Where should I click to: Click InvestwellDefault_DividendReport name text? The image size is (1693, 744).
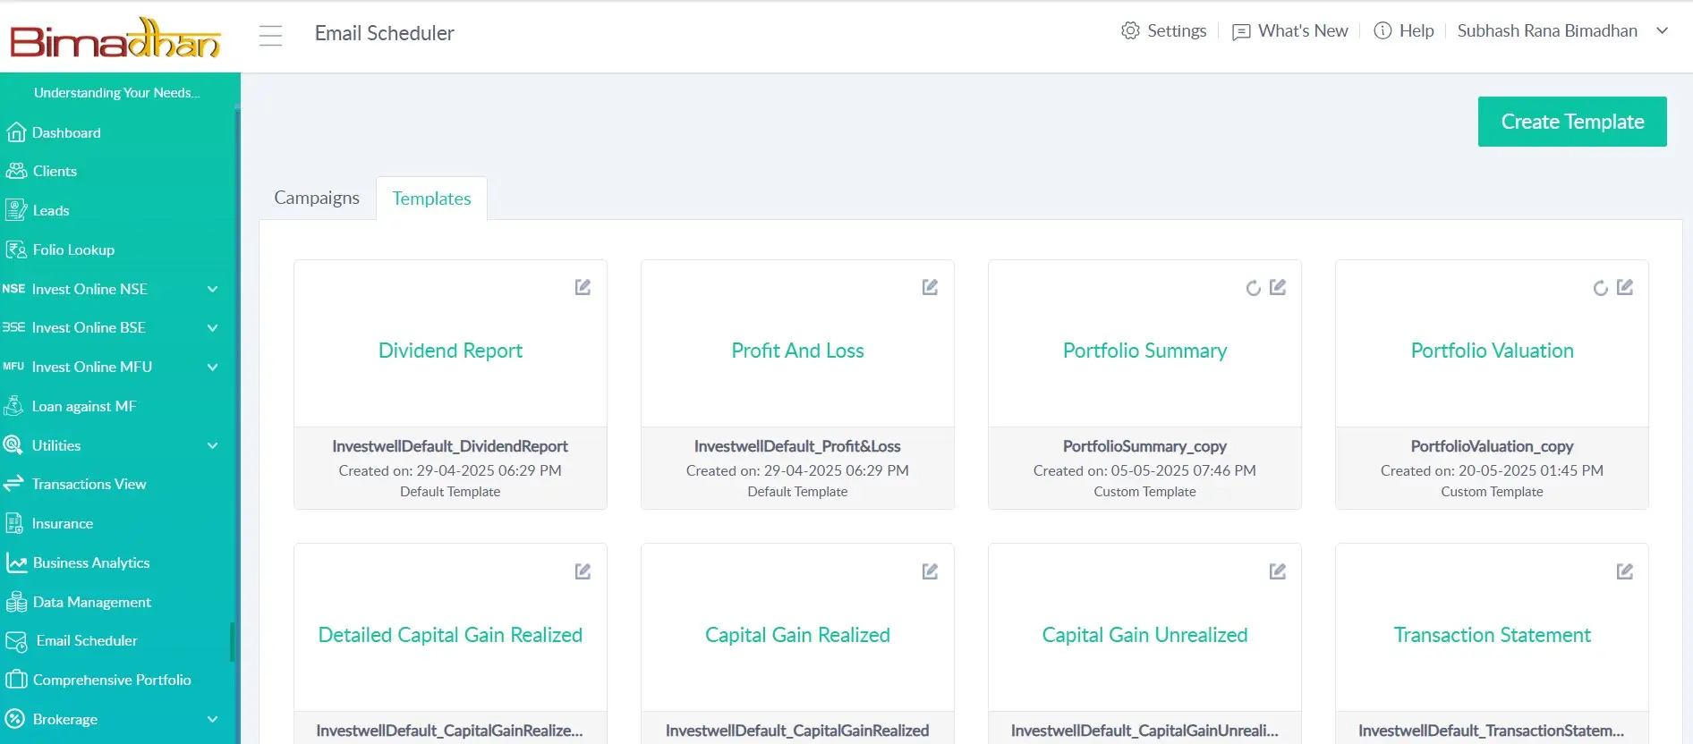coord(450,446)
